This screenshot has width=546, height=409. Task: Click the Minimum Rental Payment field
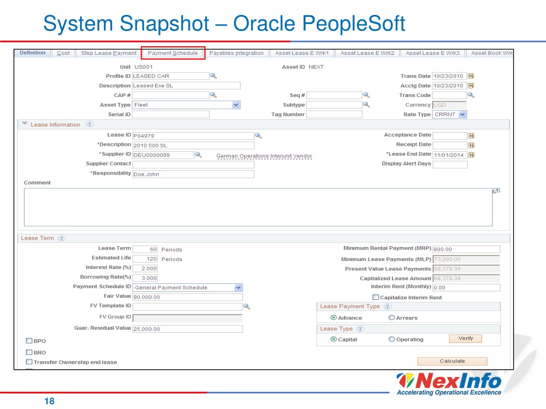(466, 249)
